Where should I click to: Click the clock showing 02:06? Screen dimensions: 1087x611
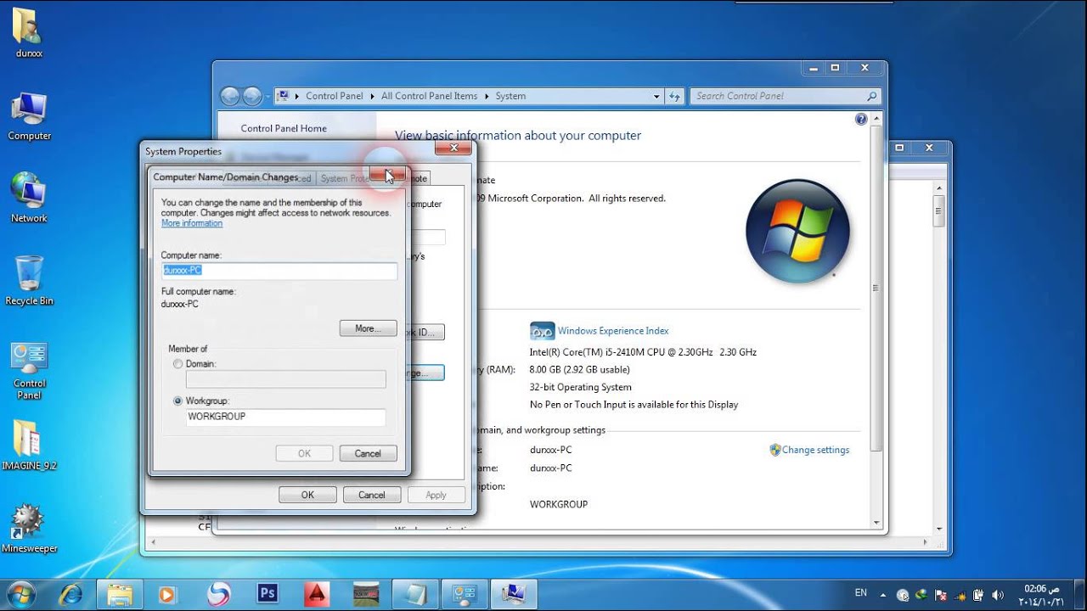[1042, 594]
